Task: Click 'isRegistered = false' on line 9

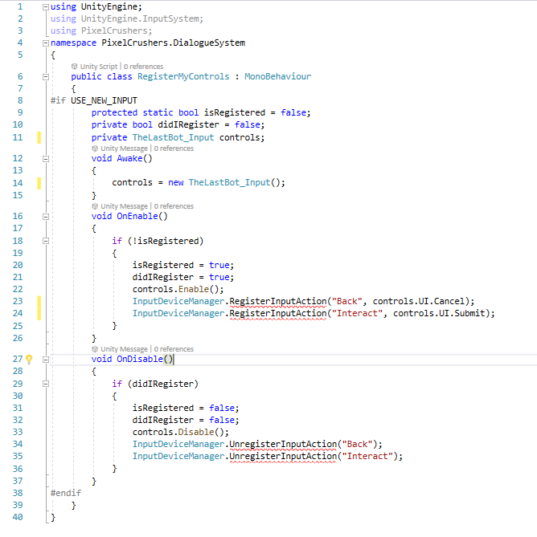Action: point(255,112)
